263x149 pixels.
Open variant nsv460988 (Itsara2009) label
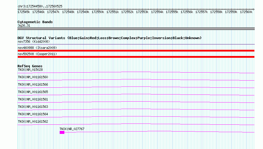pos(37,48)
